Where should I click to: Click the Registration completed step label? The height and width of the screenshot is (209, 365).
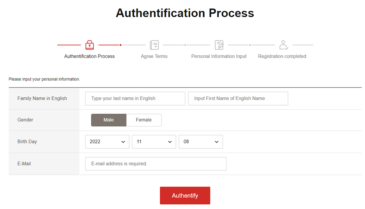282,56
